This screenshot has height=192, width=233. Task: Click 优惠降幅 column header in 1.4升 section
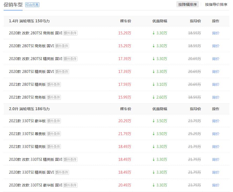(160, 21)
